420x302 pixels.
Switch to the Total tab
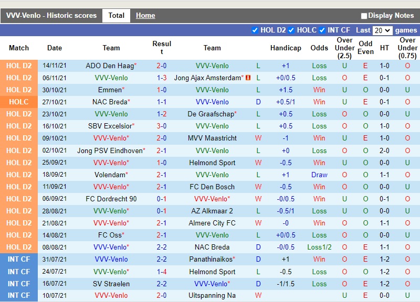(x=116, y=15)
